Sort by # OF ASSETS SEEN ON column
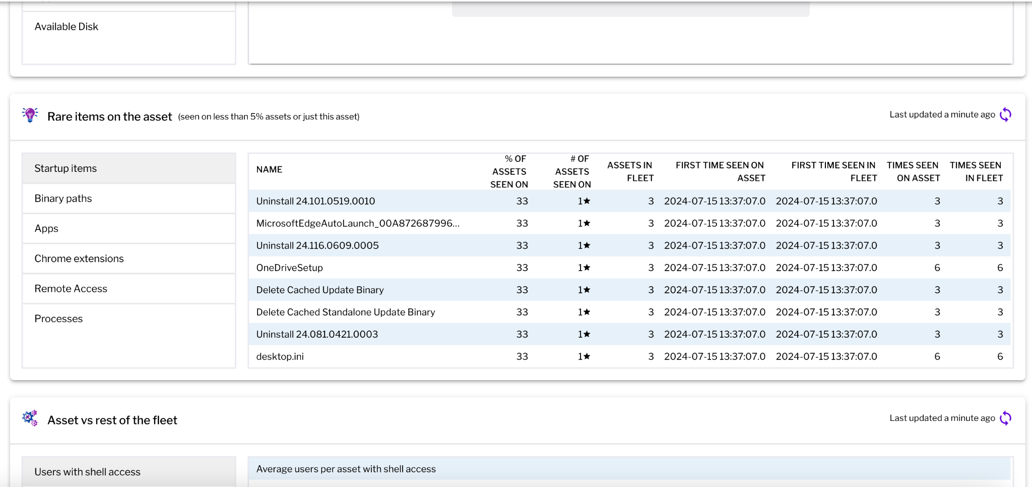This screenshot has width=1032, height=487. point(572,171)
